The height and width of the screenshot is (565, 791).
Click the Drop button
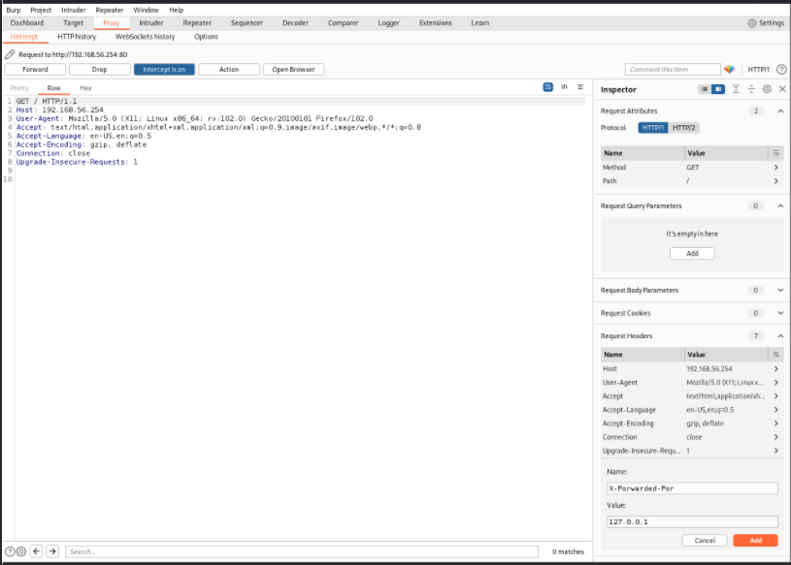(99, 70)
